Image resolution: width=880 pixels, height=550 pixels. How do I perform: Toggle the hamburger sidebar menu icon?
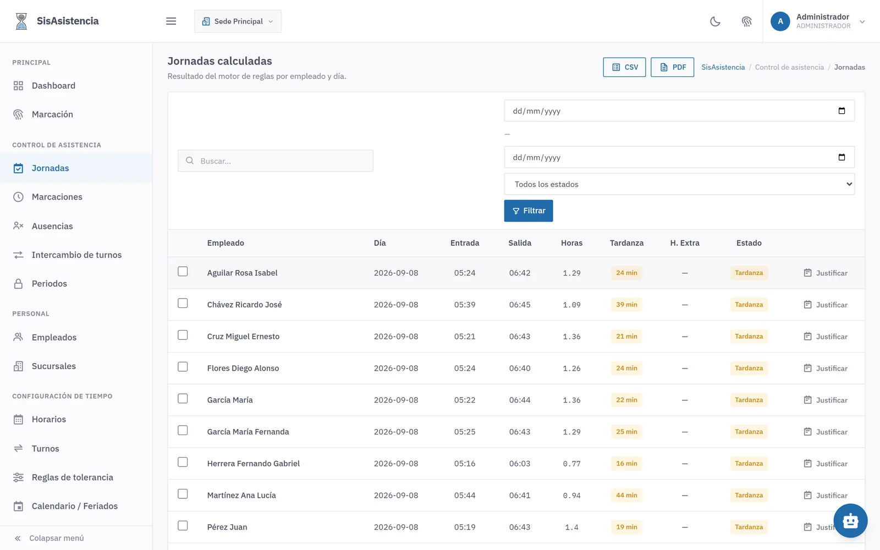pyautogui.click(x=171, y=21)
